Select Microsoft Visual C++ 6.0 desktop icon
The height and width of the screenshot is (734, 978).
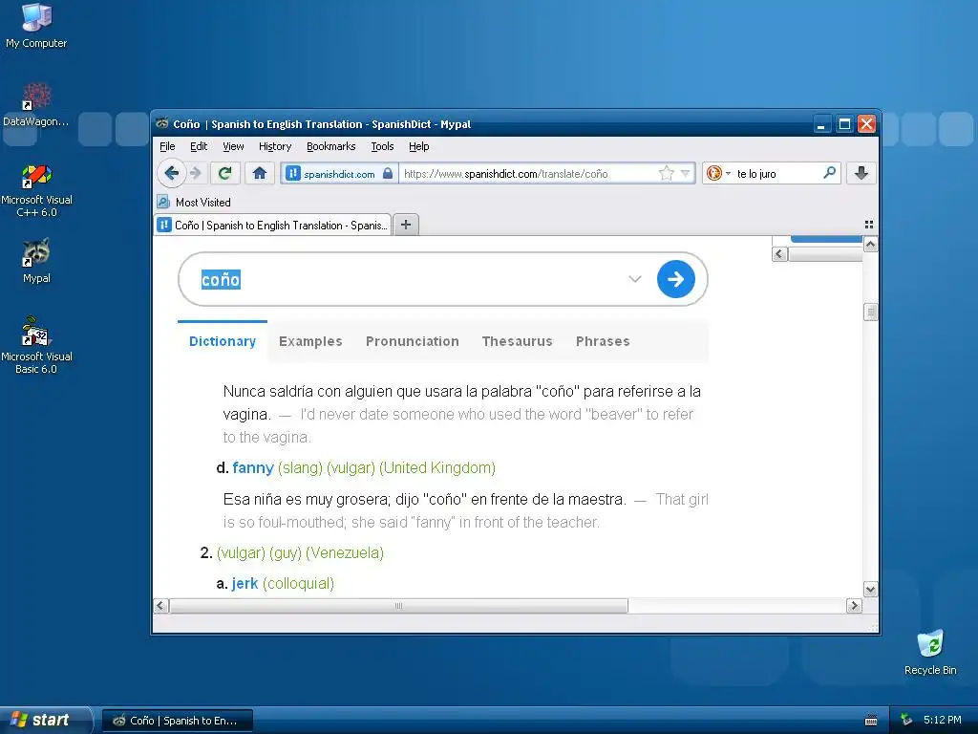click(36, 190)
